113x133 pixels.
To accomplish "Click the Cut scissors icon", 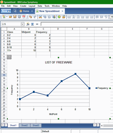I will point(40,17).
